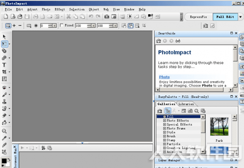Toggle the checkmark icon on attribute bar
The height and width of the screenshot is (168, 244).
[x=212, y=26]
